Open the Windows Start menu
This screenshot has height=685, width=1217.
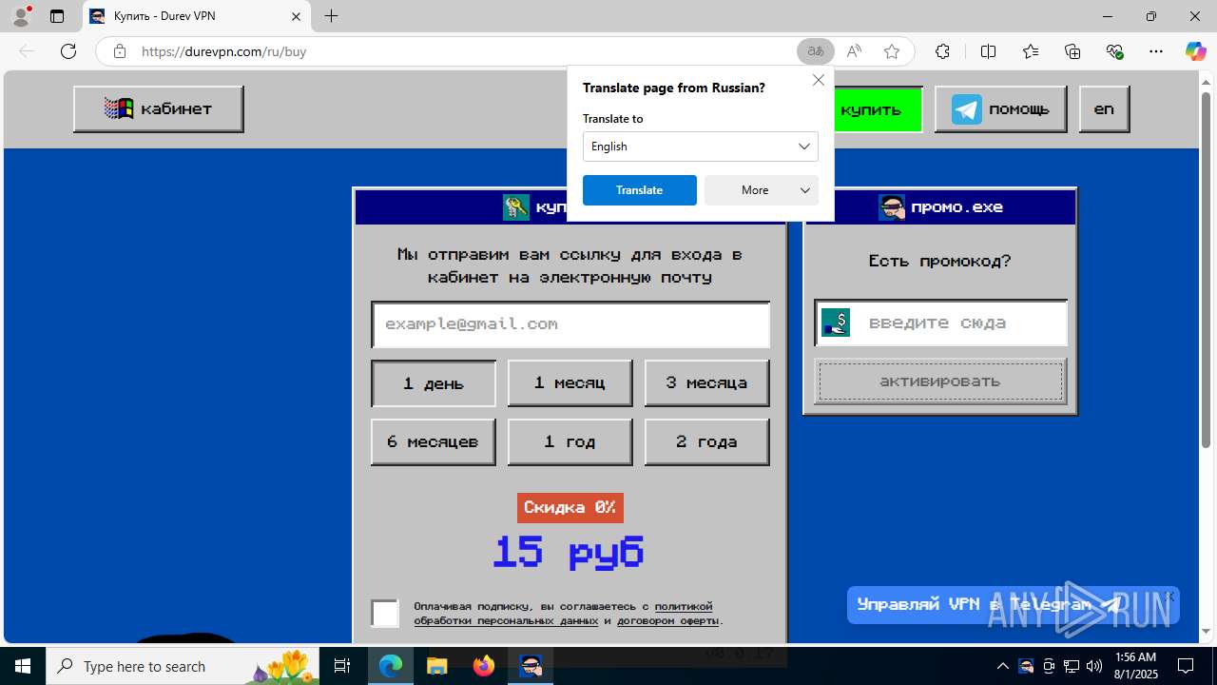(23, 666)
